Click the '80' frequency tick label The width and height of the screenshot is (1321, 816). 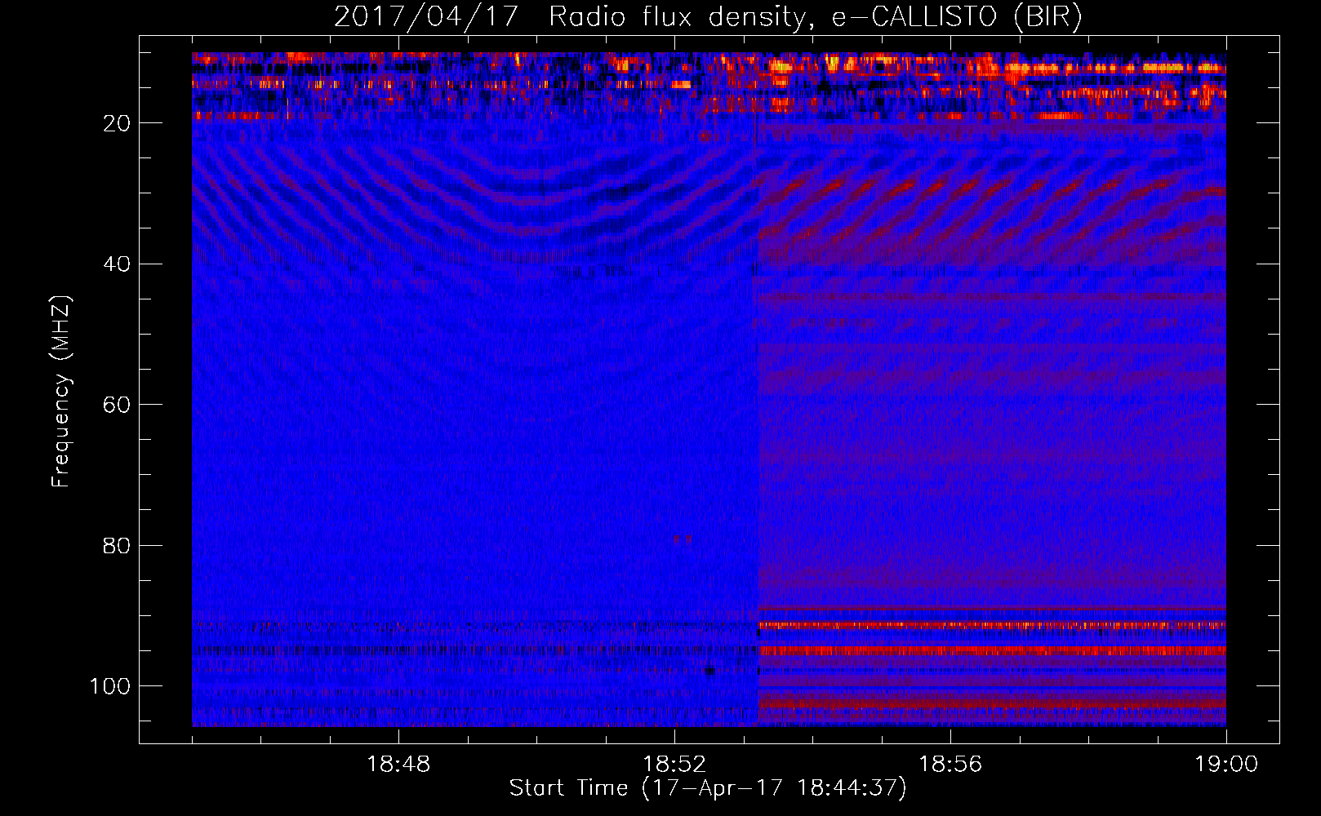point(118,546)
